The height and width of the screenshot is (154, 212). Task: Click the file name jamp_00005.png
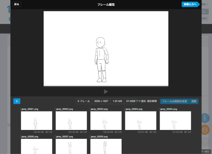coord(169,109)
